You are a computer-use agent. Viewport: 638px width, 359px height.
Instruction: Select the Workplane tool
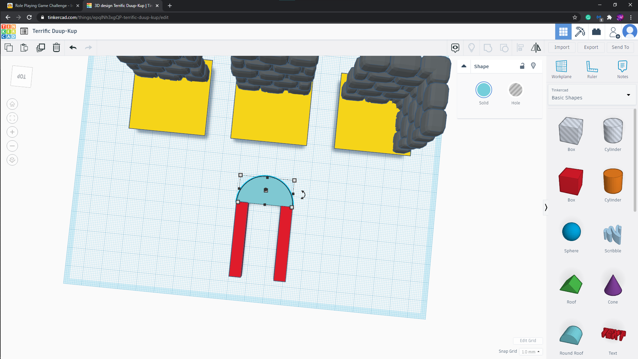coord(561,69)
